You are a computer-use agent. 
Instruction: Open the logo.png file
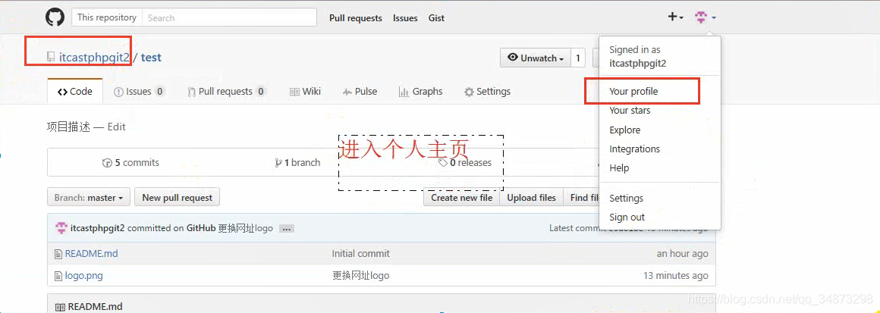pos(84,275)
